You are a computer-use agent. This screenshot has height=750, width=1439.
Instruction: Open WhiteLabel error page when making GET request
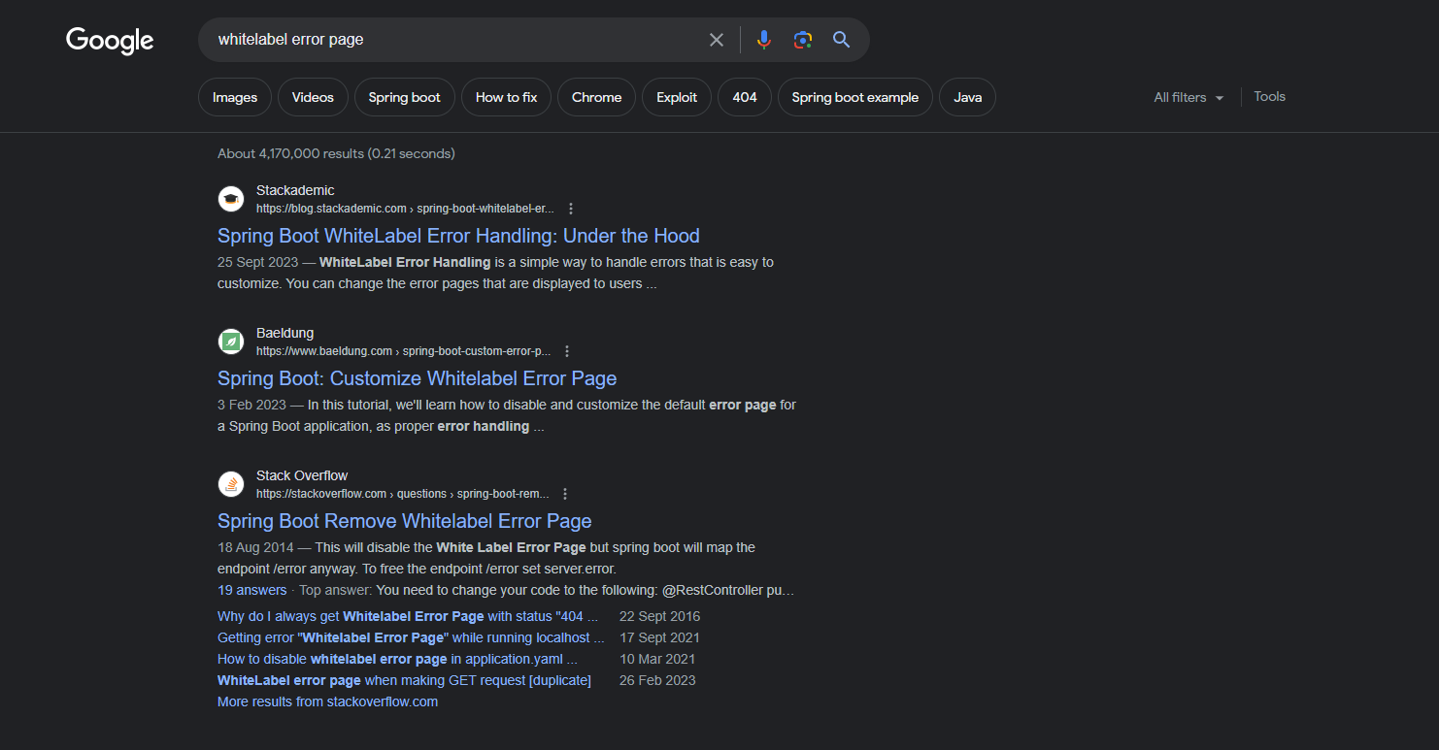click(x=404, y=680)
